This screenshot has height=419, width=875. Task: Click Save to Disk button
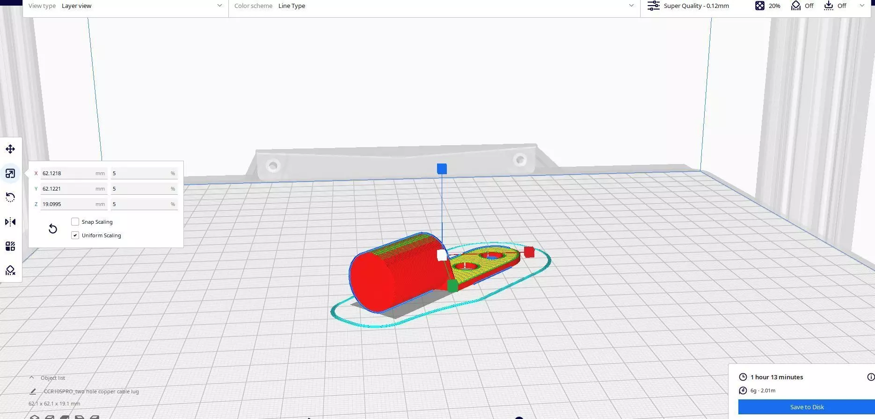(807, 407)
